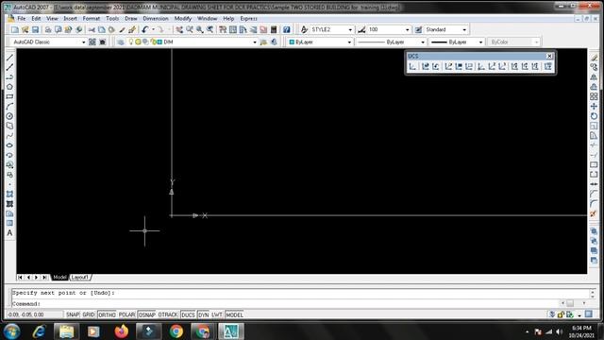Click the first UCS icon in UCS toolbar
This screenshot has height=340, width=604.
tap(412, 67)
